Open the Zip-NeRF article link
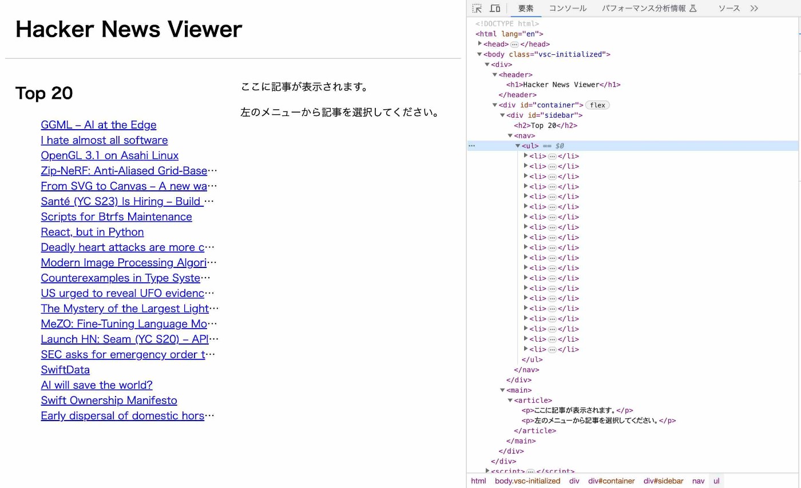Image resolution: width=801 pixels, height=488 pixels. coord(129,171)
